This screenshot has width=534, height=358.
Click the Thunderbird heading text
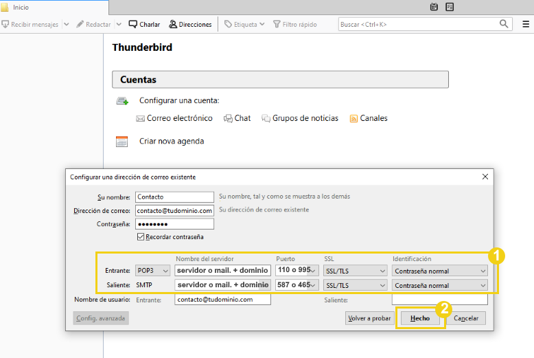tap(142, 47)
